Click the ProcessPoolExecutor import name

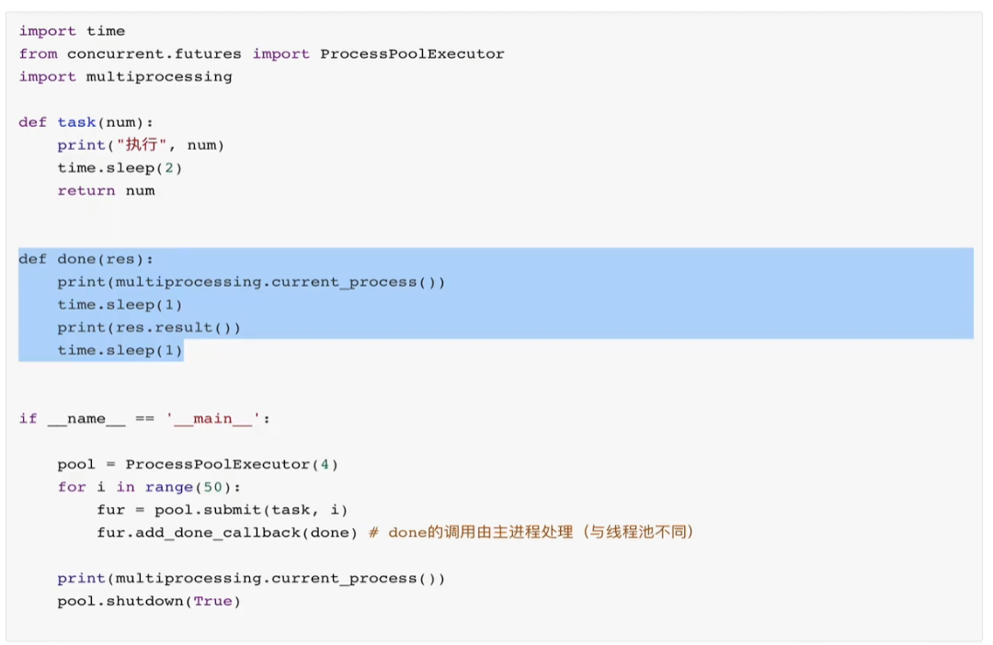(x=412, y=54)
